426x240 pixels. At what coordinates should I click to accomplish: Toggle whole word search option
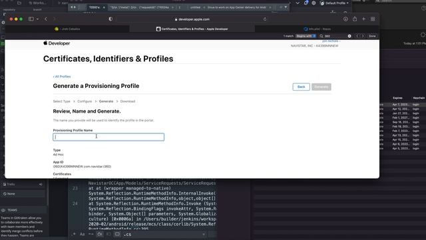click(91, 234)
